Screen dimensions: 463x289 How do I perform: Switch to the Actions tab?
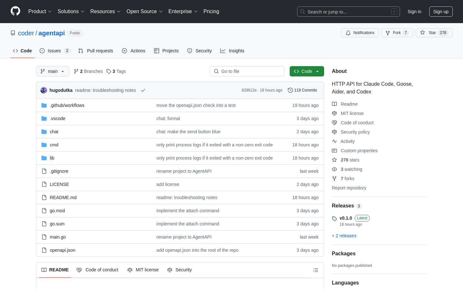coord(133,51)
